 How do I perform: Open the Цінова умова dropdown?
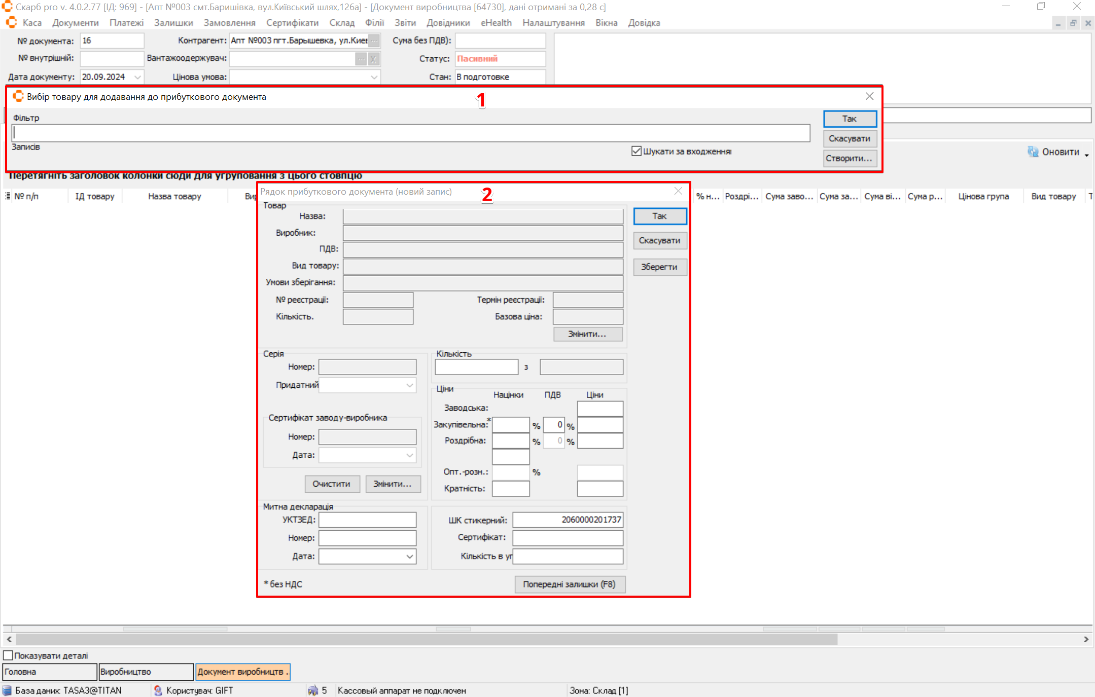[374, 77]
